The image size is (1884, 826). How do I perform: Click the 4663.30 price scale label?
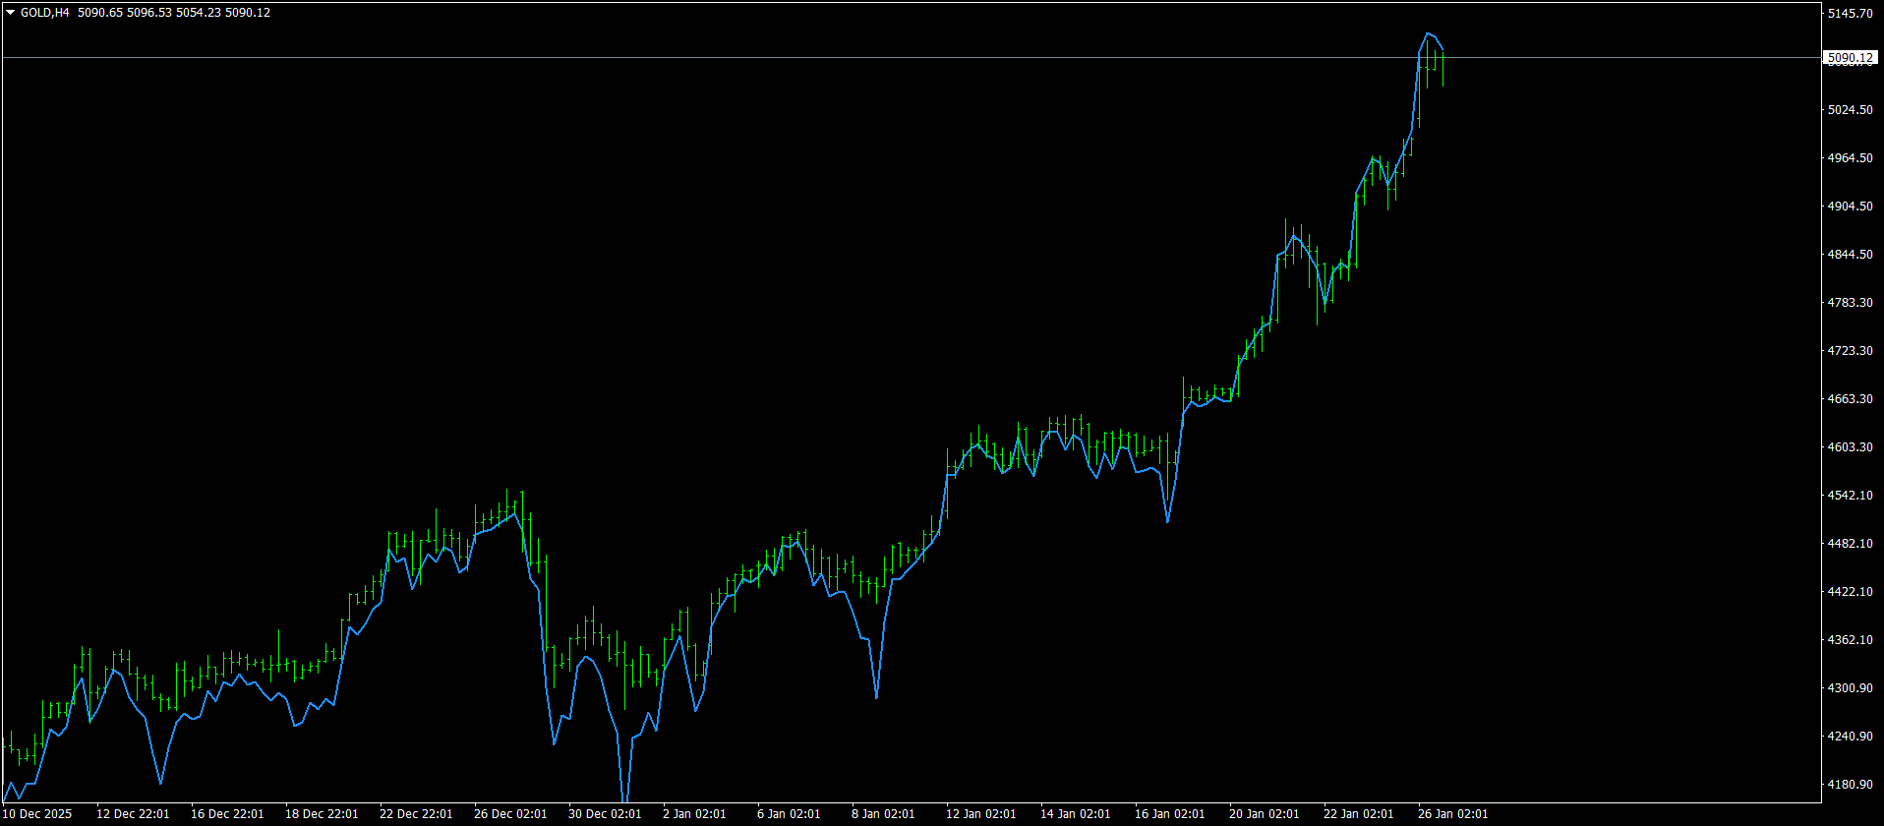click(x=1850, y=399)
